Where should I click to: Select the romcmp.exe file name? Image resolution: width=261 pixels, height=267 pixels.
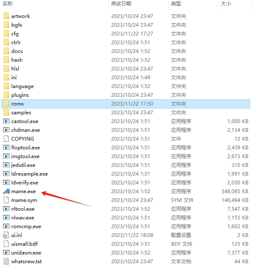26,227
